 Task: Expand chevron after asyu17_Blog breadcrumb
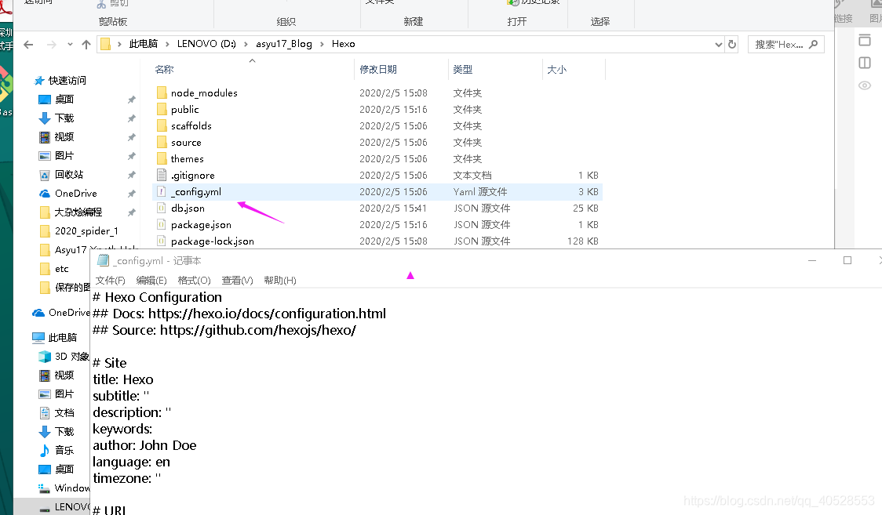(322, 44)
